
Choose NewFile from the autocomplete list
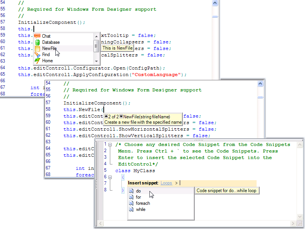click(64, 48)
